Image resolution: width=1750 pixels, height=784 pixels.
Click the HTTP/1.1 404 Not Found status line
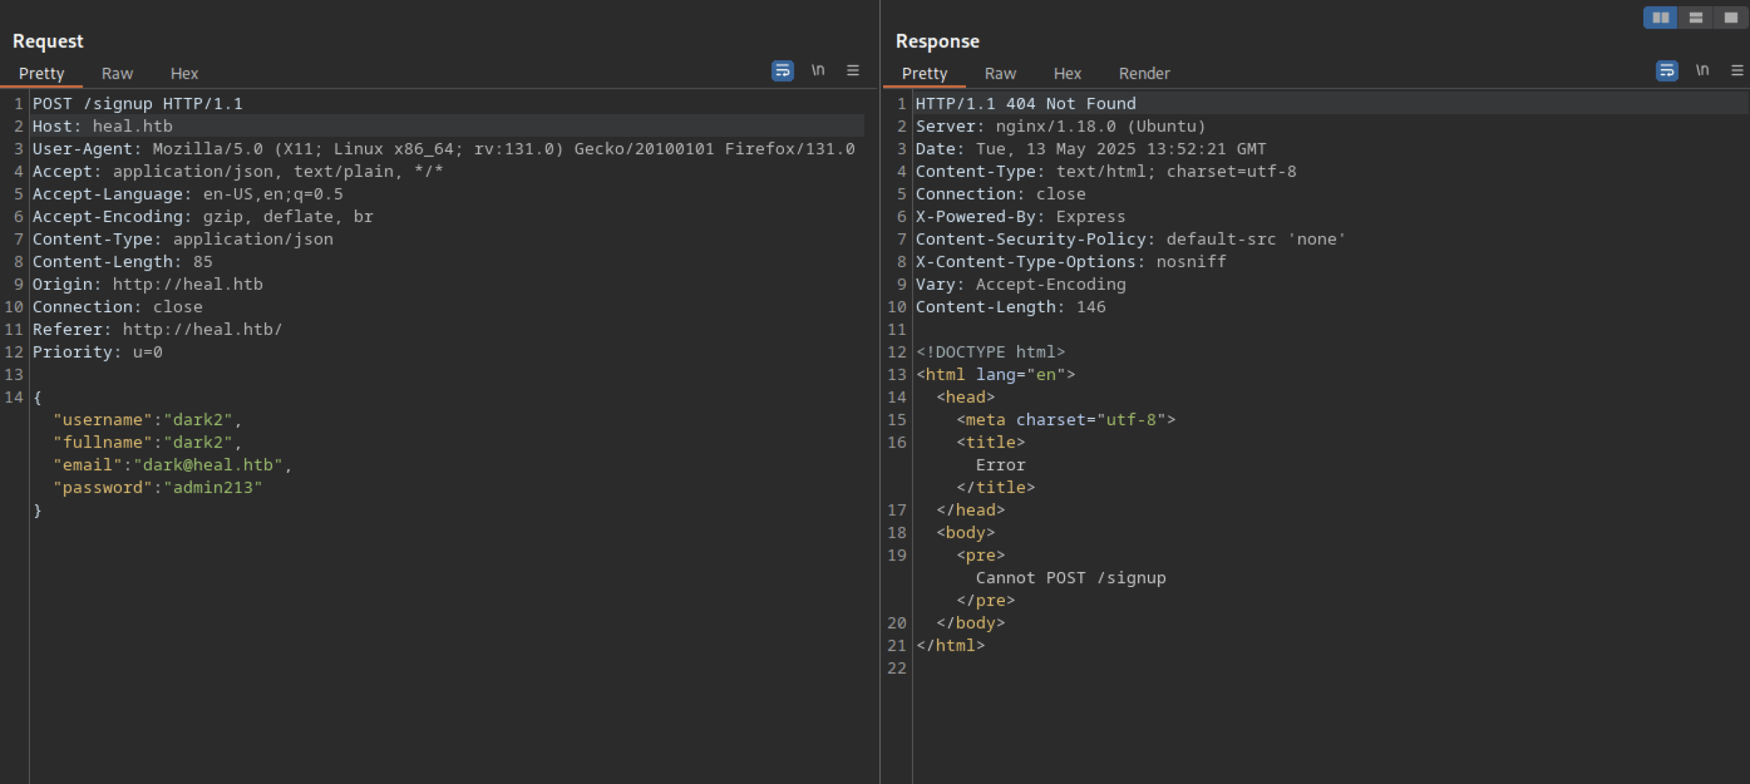[1025, 104]
